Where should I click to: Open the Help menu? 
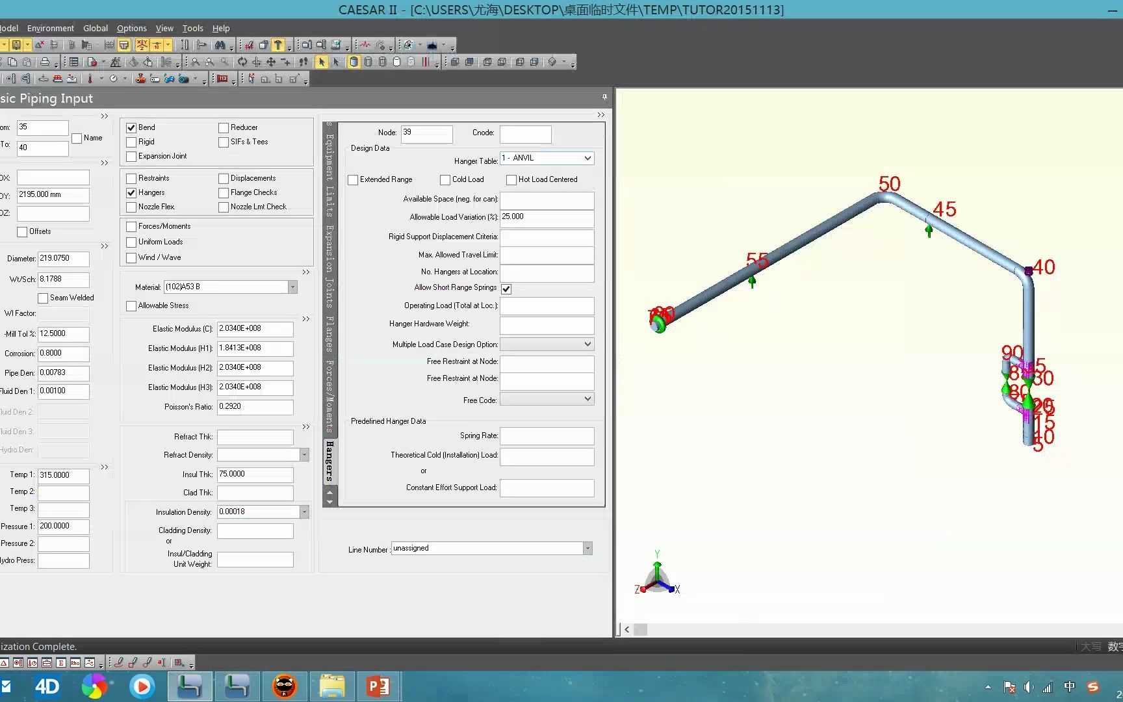tap(221, 28)
